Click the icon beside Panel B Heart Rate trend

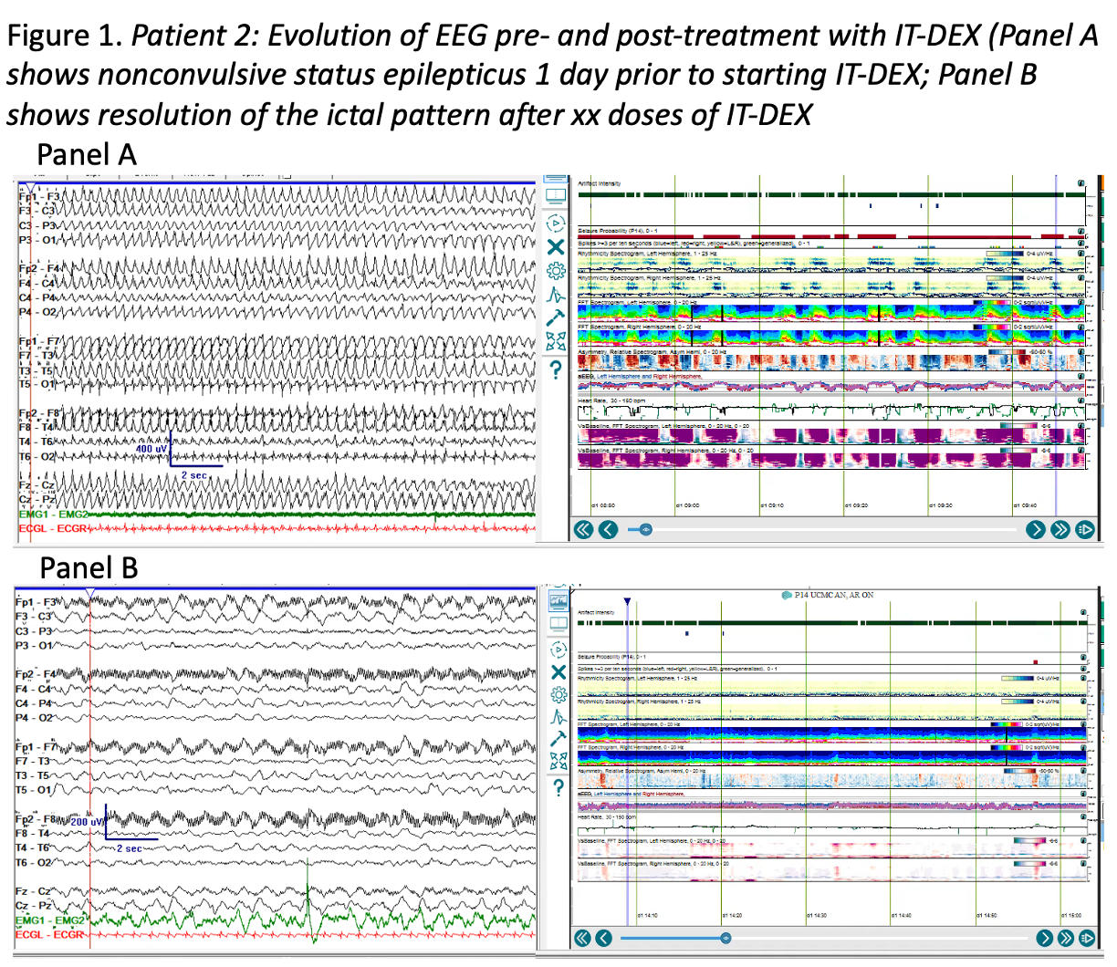pyautogui.click(x=1081, y=816)
